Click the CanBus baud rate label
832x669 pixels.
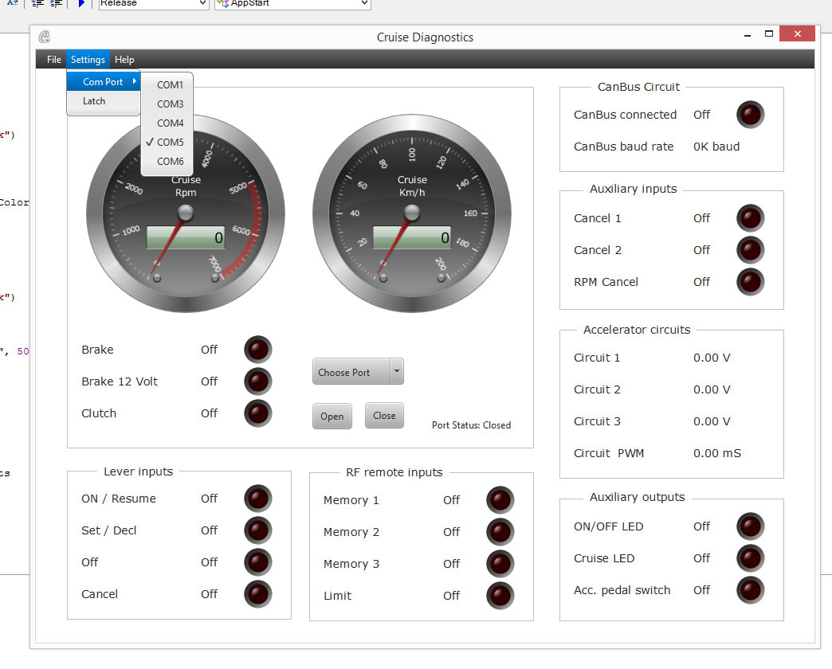coord(623,147)
